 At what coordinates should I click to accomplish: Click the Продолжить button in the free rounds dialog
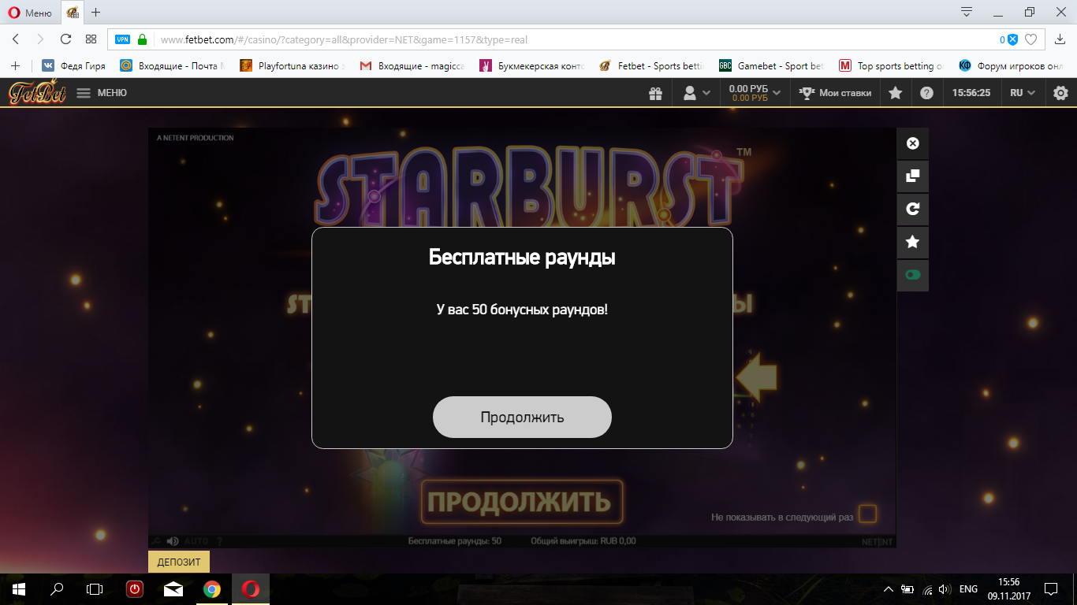pyautogui.click(x=522, y=417)
